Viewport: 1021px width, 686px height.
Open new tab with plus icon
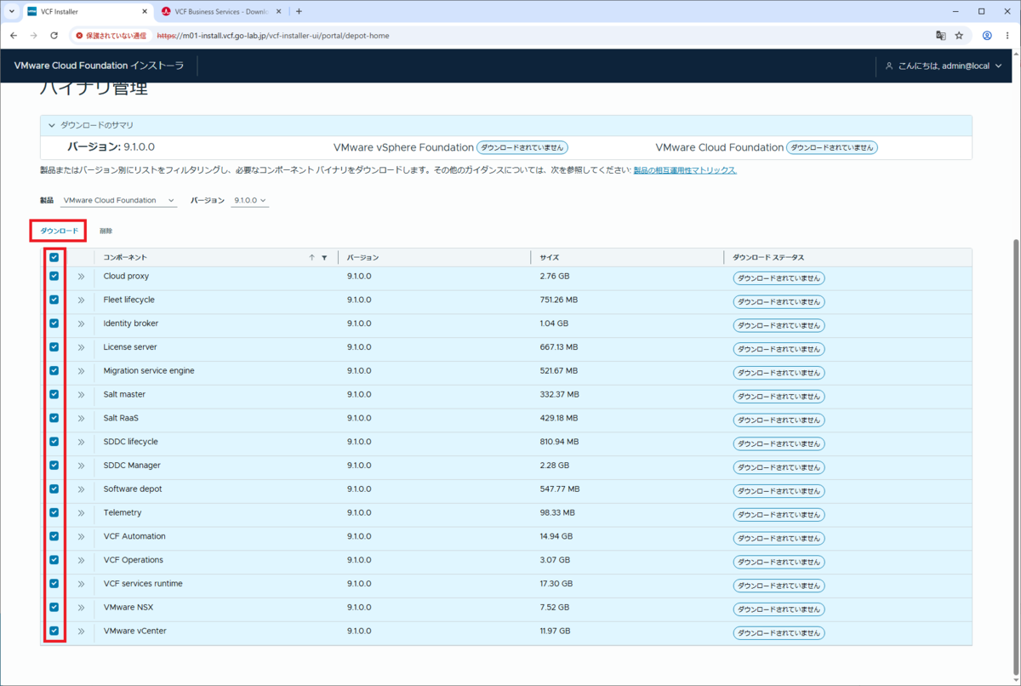tap(299, 12)
